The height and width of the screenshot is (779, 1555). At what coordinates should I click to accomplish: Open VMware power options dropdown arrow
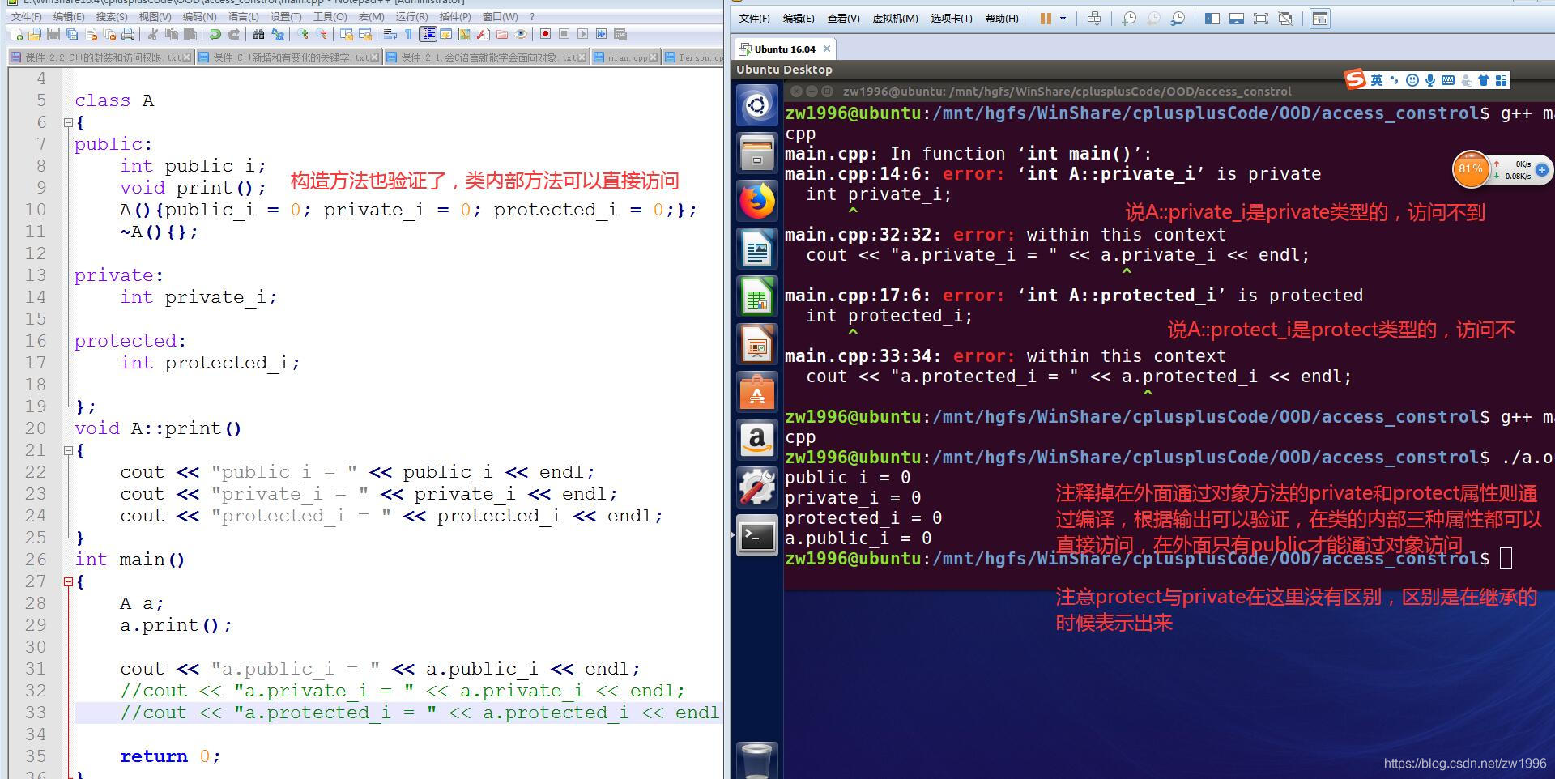click(x=1063, y=19)
